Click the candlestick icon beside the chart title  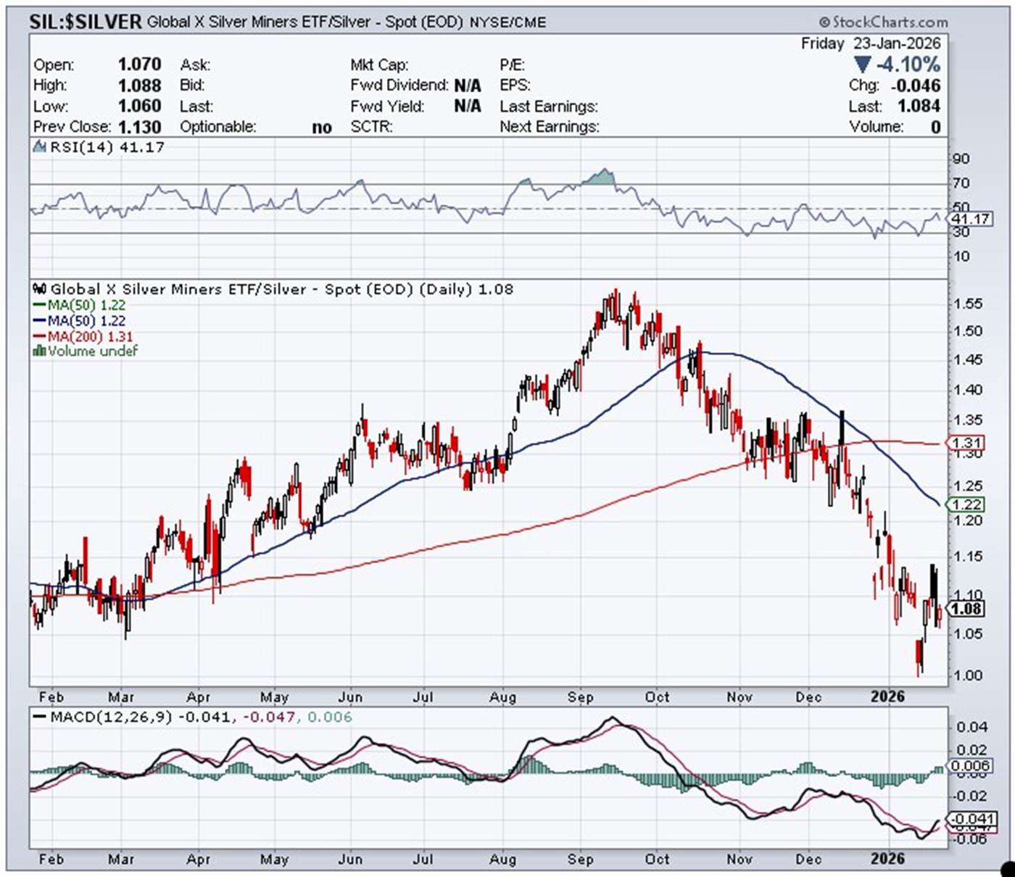[x=41, y=289]
